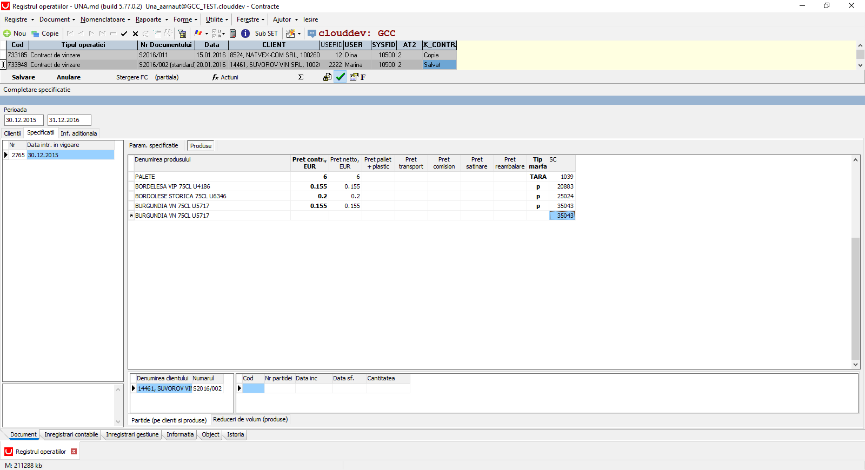
Task: Open the Ajutor menu dropdown
Action: 285,19
